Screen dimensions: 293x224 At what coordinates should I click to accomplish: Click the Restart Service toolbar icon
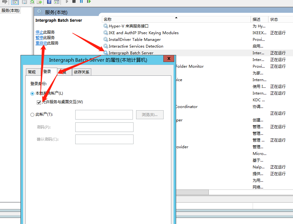click(x=89, y=1)
